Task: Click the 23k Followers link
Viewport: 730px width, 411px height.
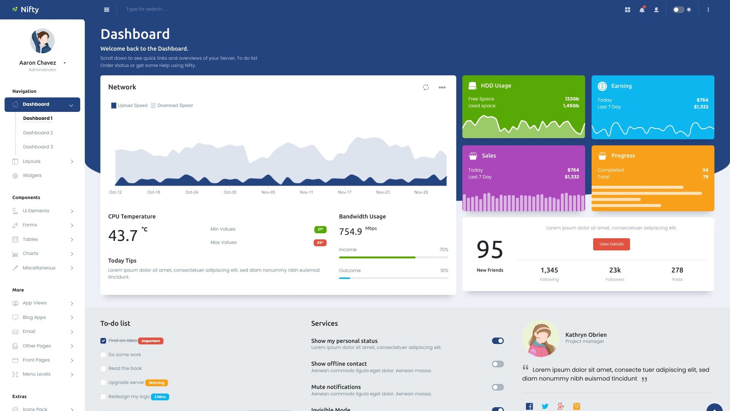Action: 615,273
